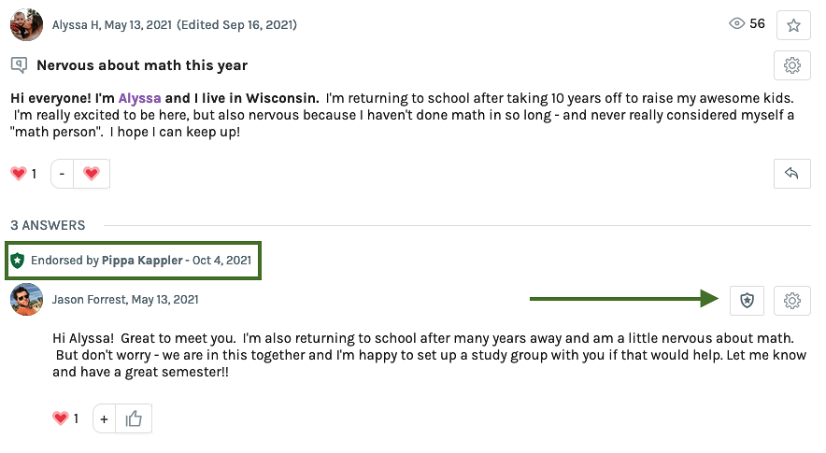Screen dimensions: 826x453
Task: Click the endorse shield button on Jason's answer
Action: click(x=747, y=300)
